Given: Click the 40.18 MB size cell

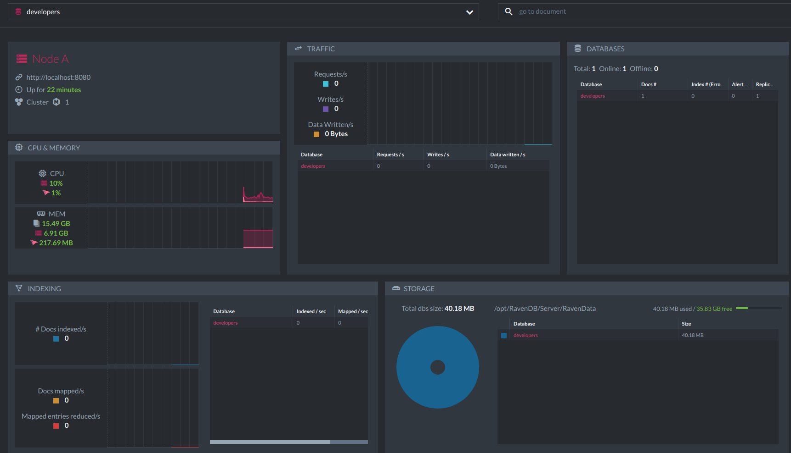Looking at the screenshot, I should coord(693,335).
